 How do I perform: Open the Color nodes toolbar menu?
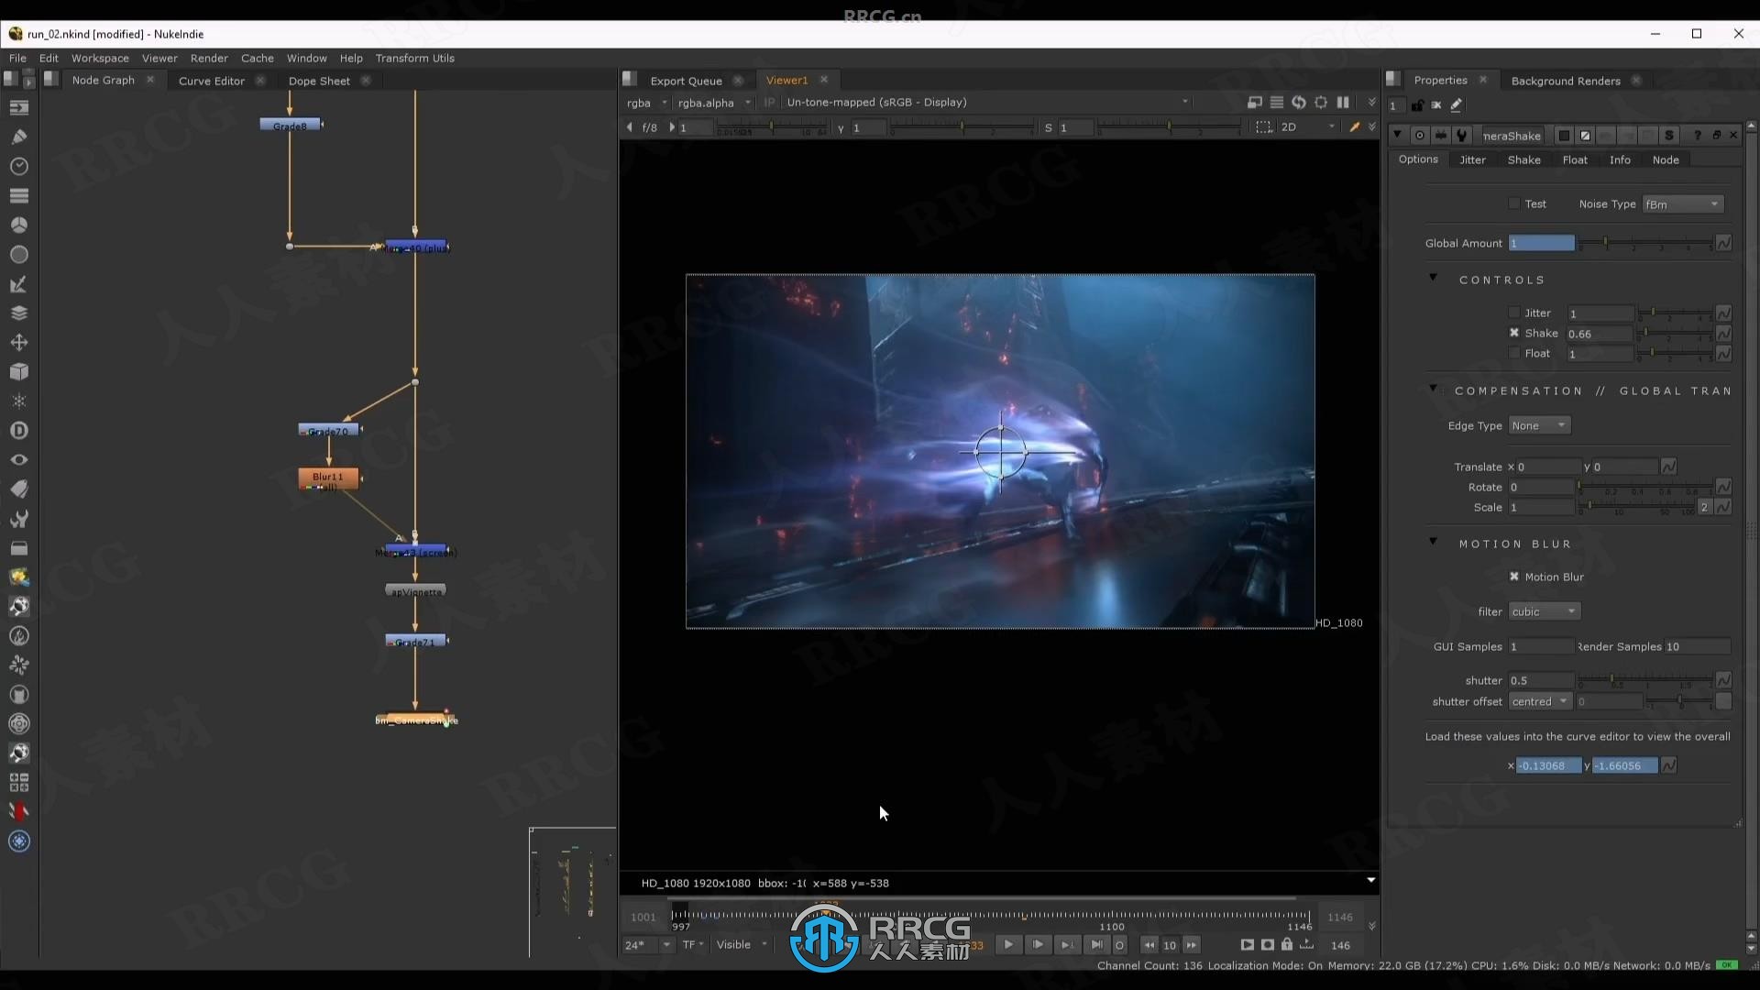tap(18, 225)
